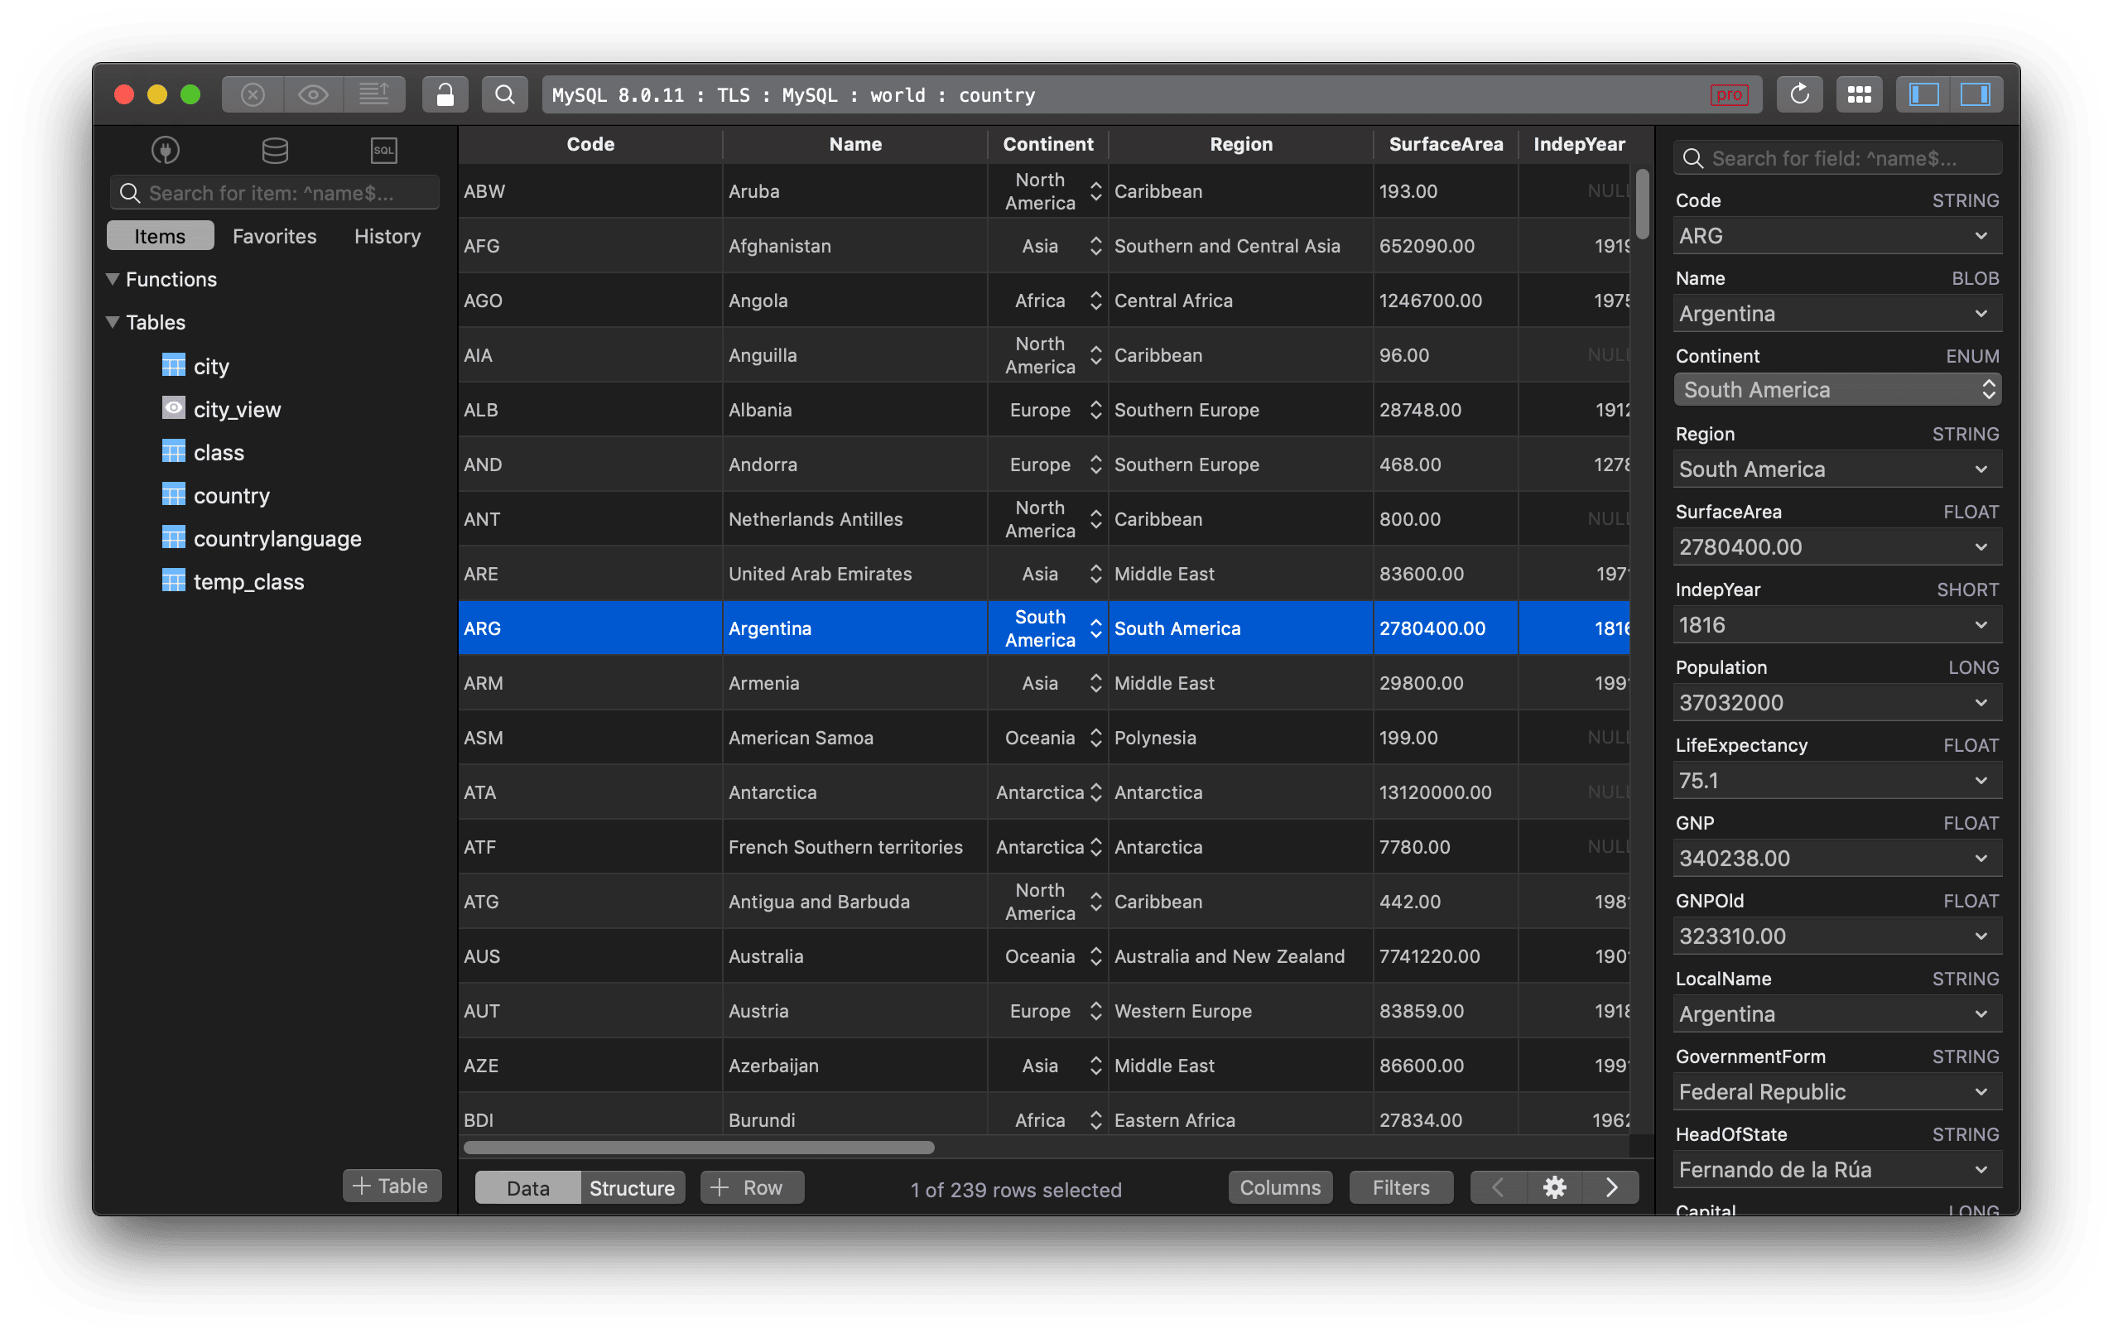Go to the previous page arrow

(x=1498, y=1187)
